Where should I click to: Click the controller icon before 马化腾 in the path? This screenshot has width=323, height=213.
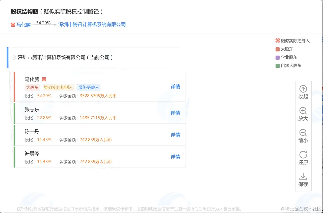coord(13,25)
